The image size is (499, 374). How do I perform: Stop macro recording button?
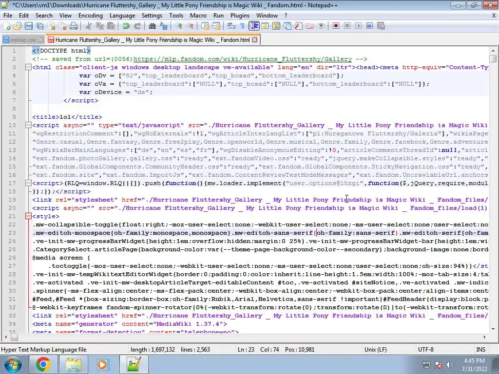[347, 26]
